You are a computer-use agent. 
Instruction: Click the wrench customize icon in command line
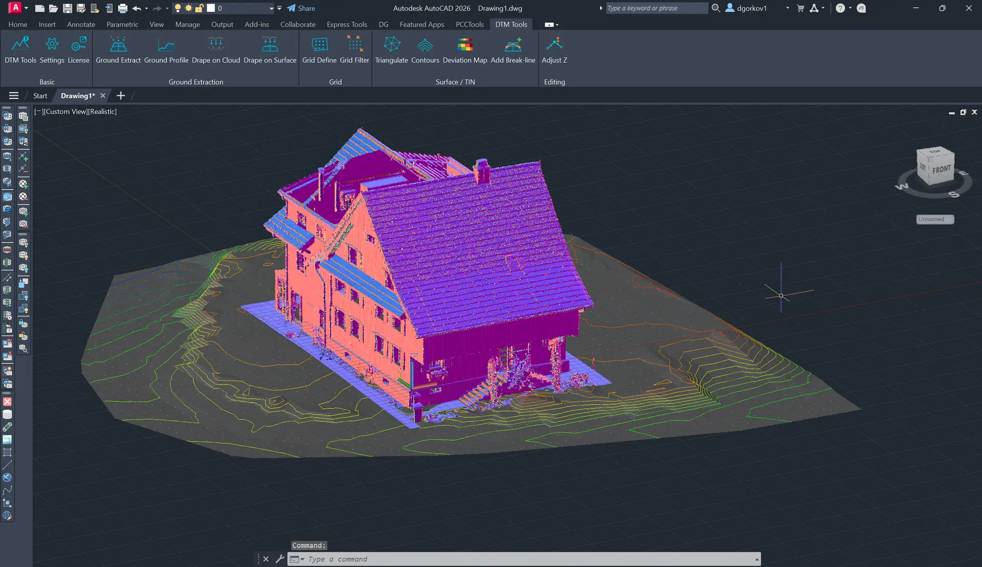click(279, 559)
